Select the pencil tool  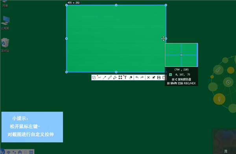tap(110, 78)
